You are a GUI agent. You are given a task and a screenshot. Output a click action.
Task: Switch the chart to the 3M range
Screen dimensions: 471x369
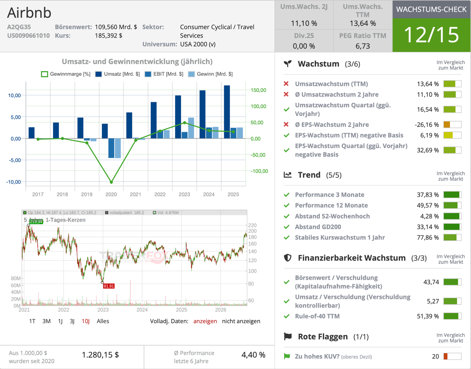point(47,321)
